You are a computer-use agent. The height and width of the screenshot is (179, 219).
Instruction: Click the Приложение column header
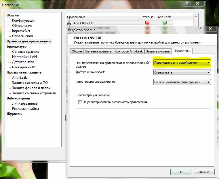[x=102, y=17]
